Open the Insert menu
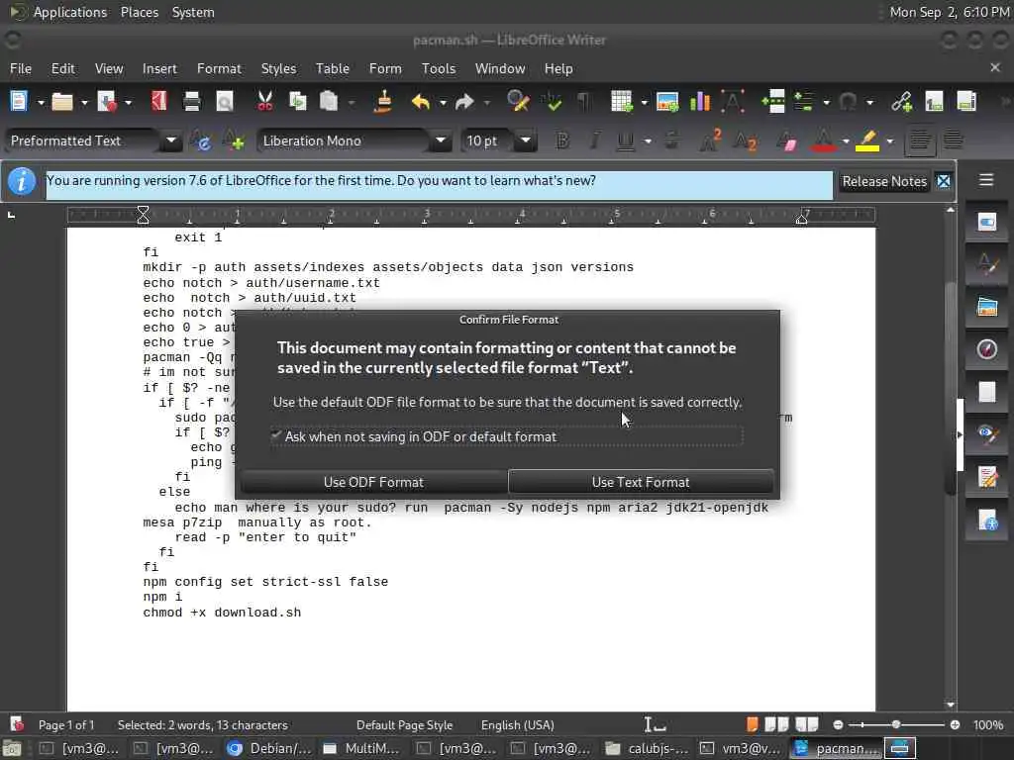Screen dimensions: 1014x760 (x=159, y=68)
